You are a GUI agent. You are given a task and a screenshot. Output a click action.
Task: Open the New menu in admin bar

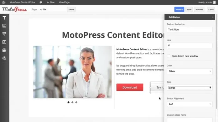click(x=51, y=2)
